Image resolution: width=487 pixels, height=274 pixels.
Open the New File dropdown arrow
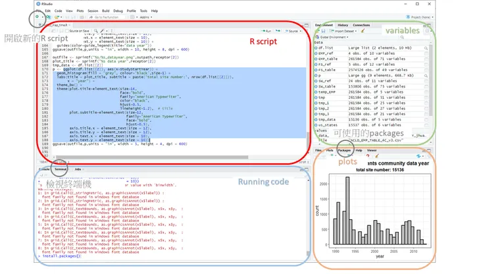[x=42, y=17]
